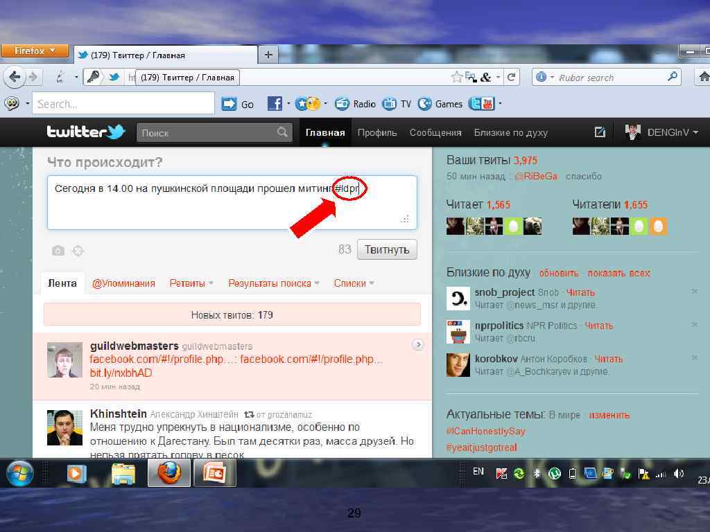Click the Твитнуть button

coord(387,249)
